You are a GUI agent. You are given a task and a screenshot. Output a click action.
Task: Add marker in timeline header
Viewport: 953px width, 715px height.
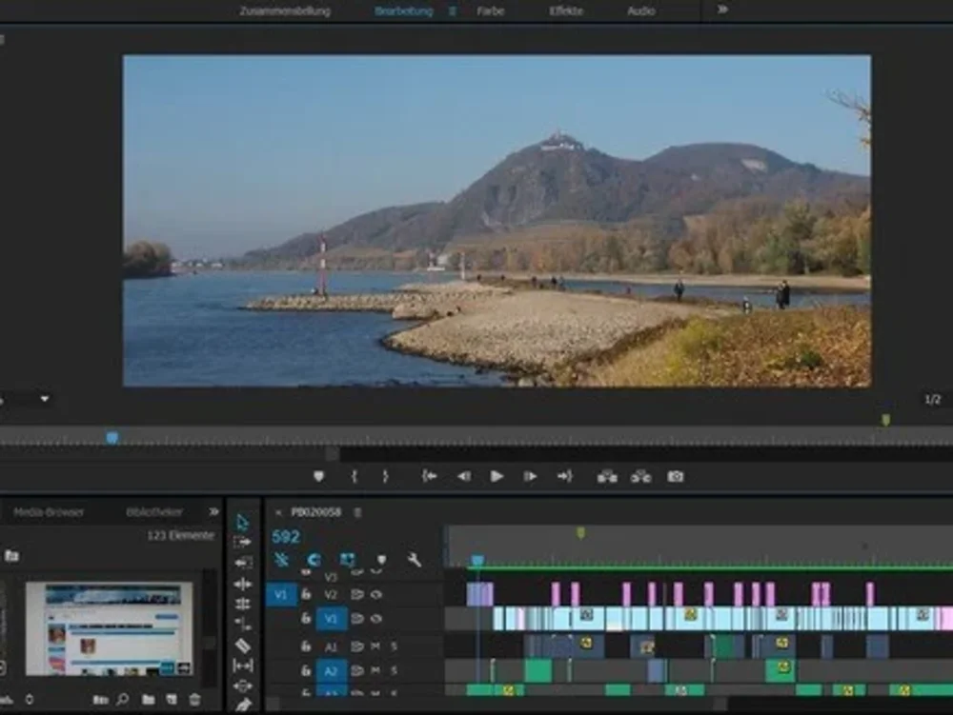point(381,559)
